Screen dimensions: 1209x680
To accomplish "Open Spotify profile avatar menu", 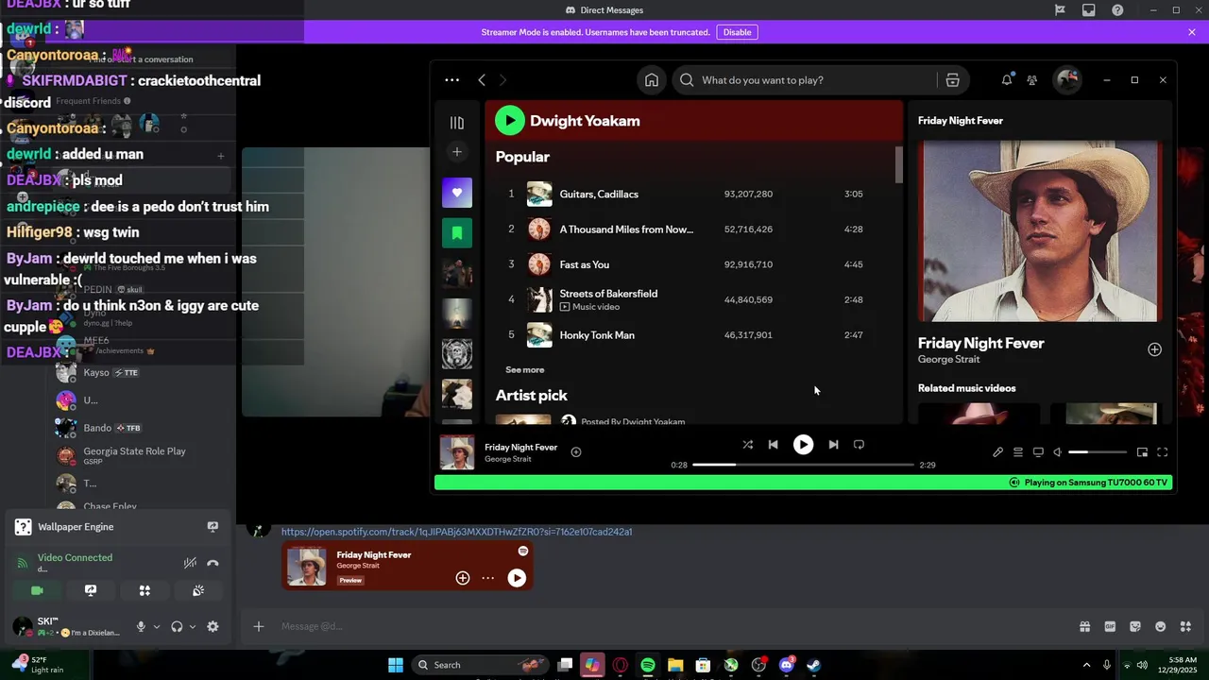I will 1068,80.
